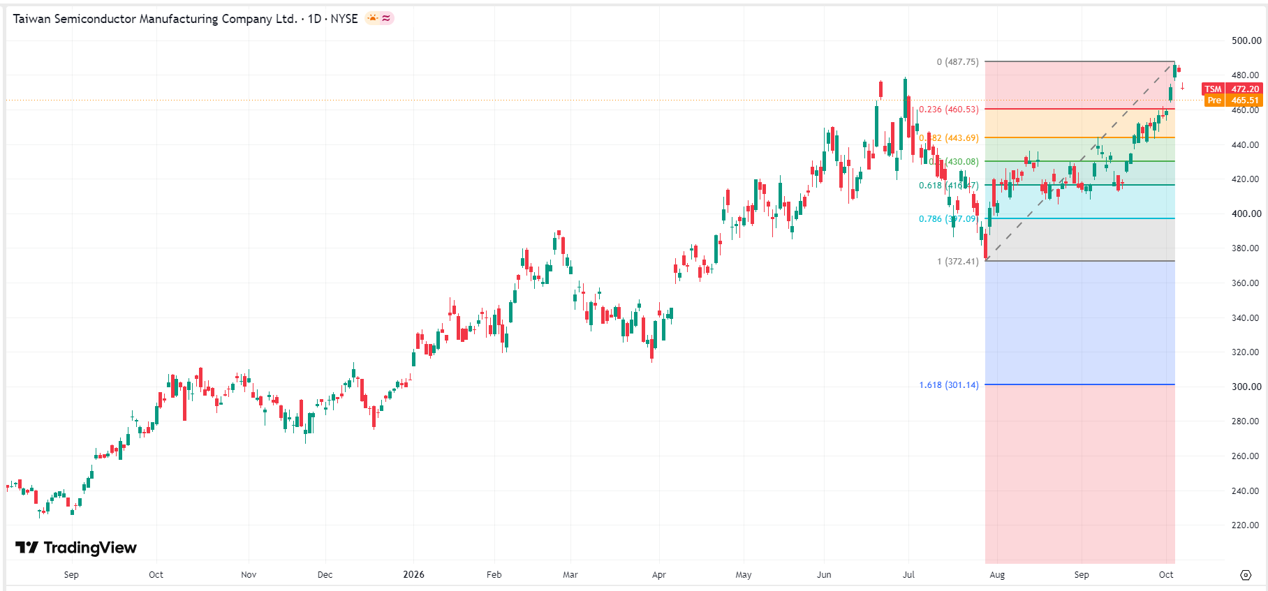Click the Nov label on time axis
The image size is (1268, 591).
point(249,574)
